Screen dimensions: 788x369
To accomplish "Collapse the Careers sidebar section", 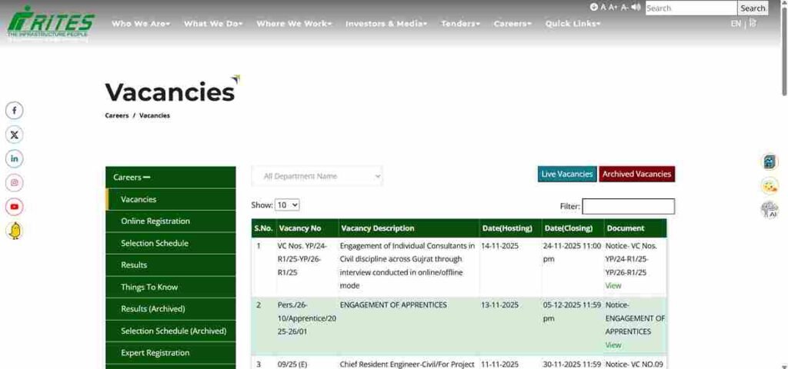I will [170, 178].
